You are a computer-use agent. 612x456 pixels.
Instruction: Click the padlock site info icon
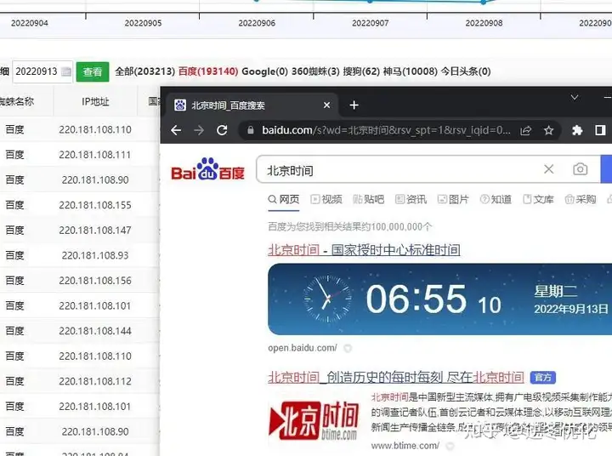tap(251, 130)
